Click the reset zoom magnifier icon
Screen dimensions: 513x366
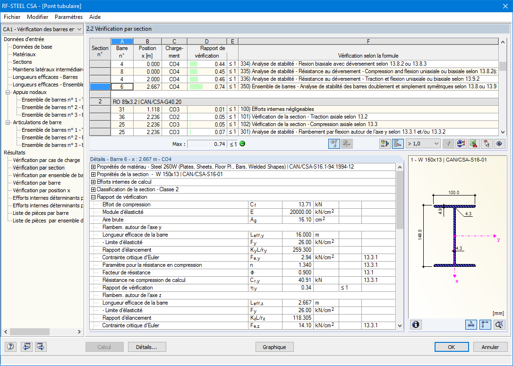[500, 324]
